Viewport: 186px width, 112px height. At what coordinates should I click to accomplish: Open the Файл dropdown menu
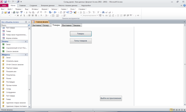point(10,9)
